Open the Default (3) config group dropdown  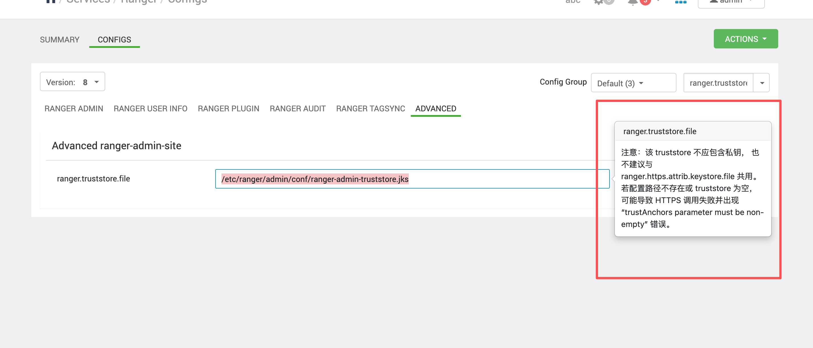point(633,83)
